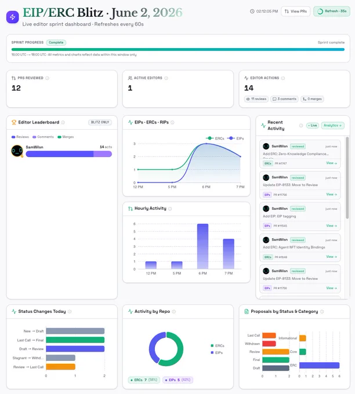The height and width of the screenshot is (394, 355).
Task: Toggle the EIPs line chart legend
Action: point(236,138)
